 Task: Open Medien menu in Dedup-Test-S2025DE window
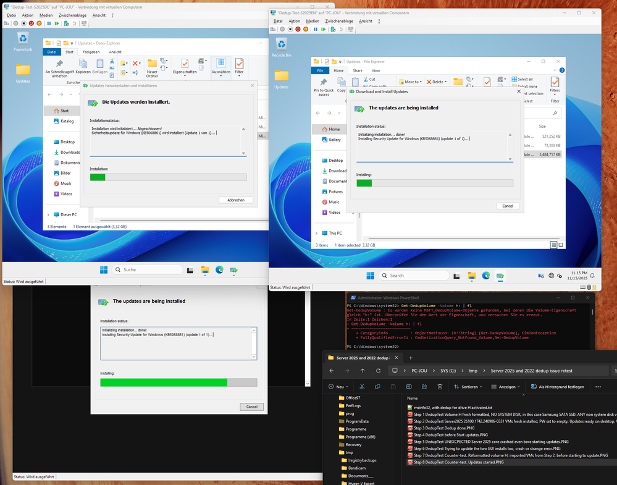[46, 15]
